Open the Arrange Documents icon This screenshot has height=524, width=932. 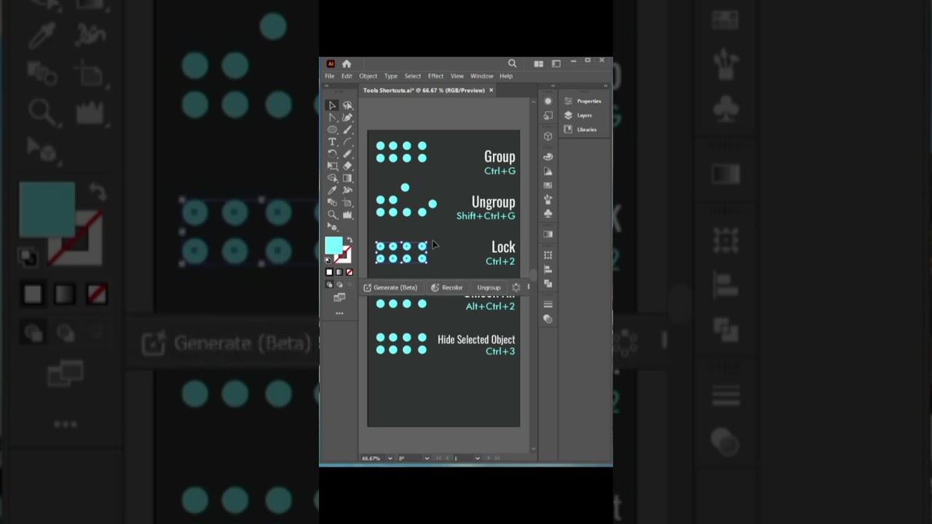tap(538, 64)
